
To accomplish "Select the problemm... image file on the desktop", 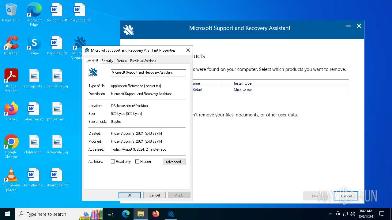I will [x=57, y=112].
